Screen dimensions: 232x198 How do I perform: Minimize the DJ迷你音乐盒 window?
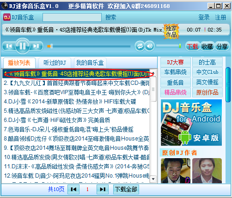(211, 6)
